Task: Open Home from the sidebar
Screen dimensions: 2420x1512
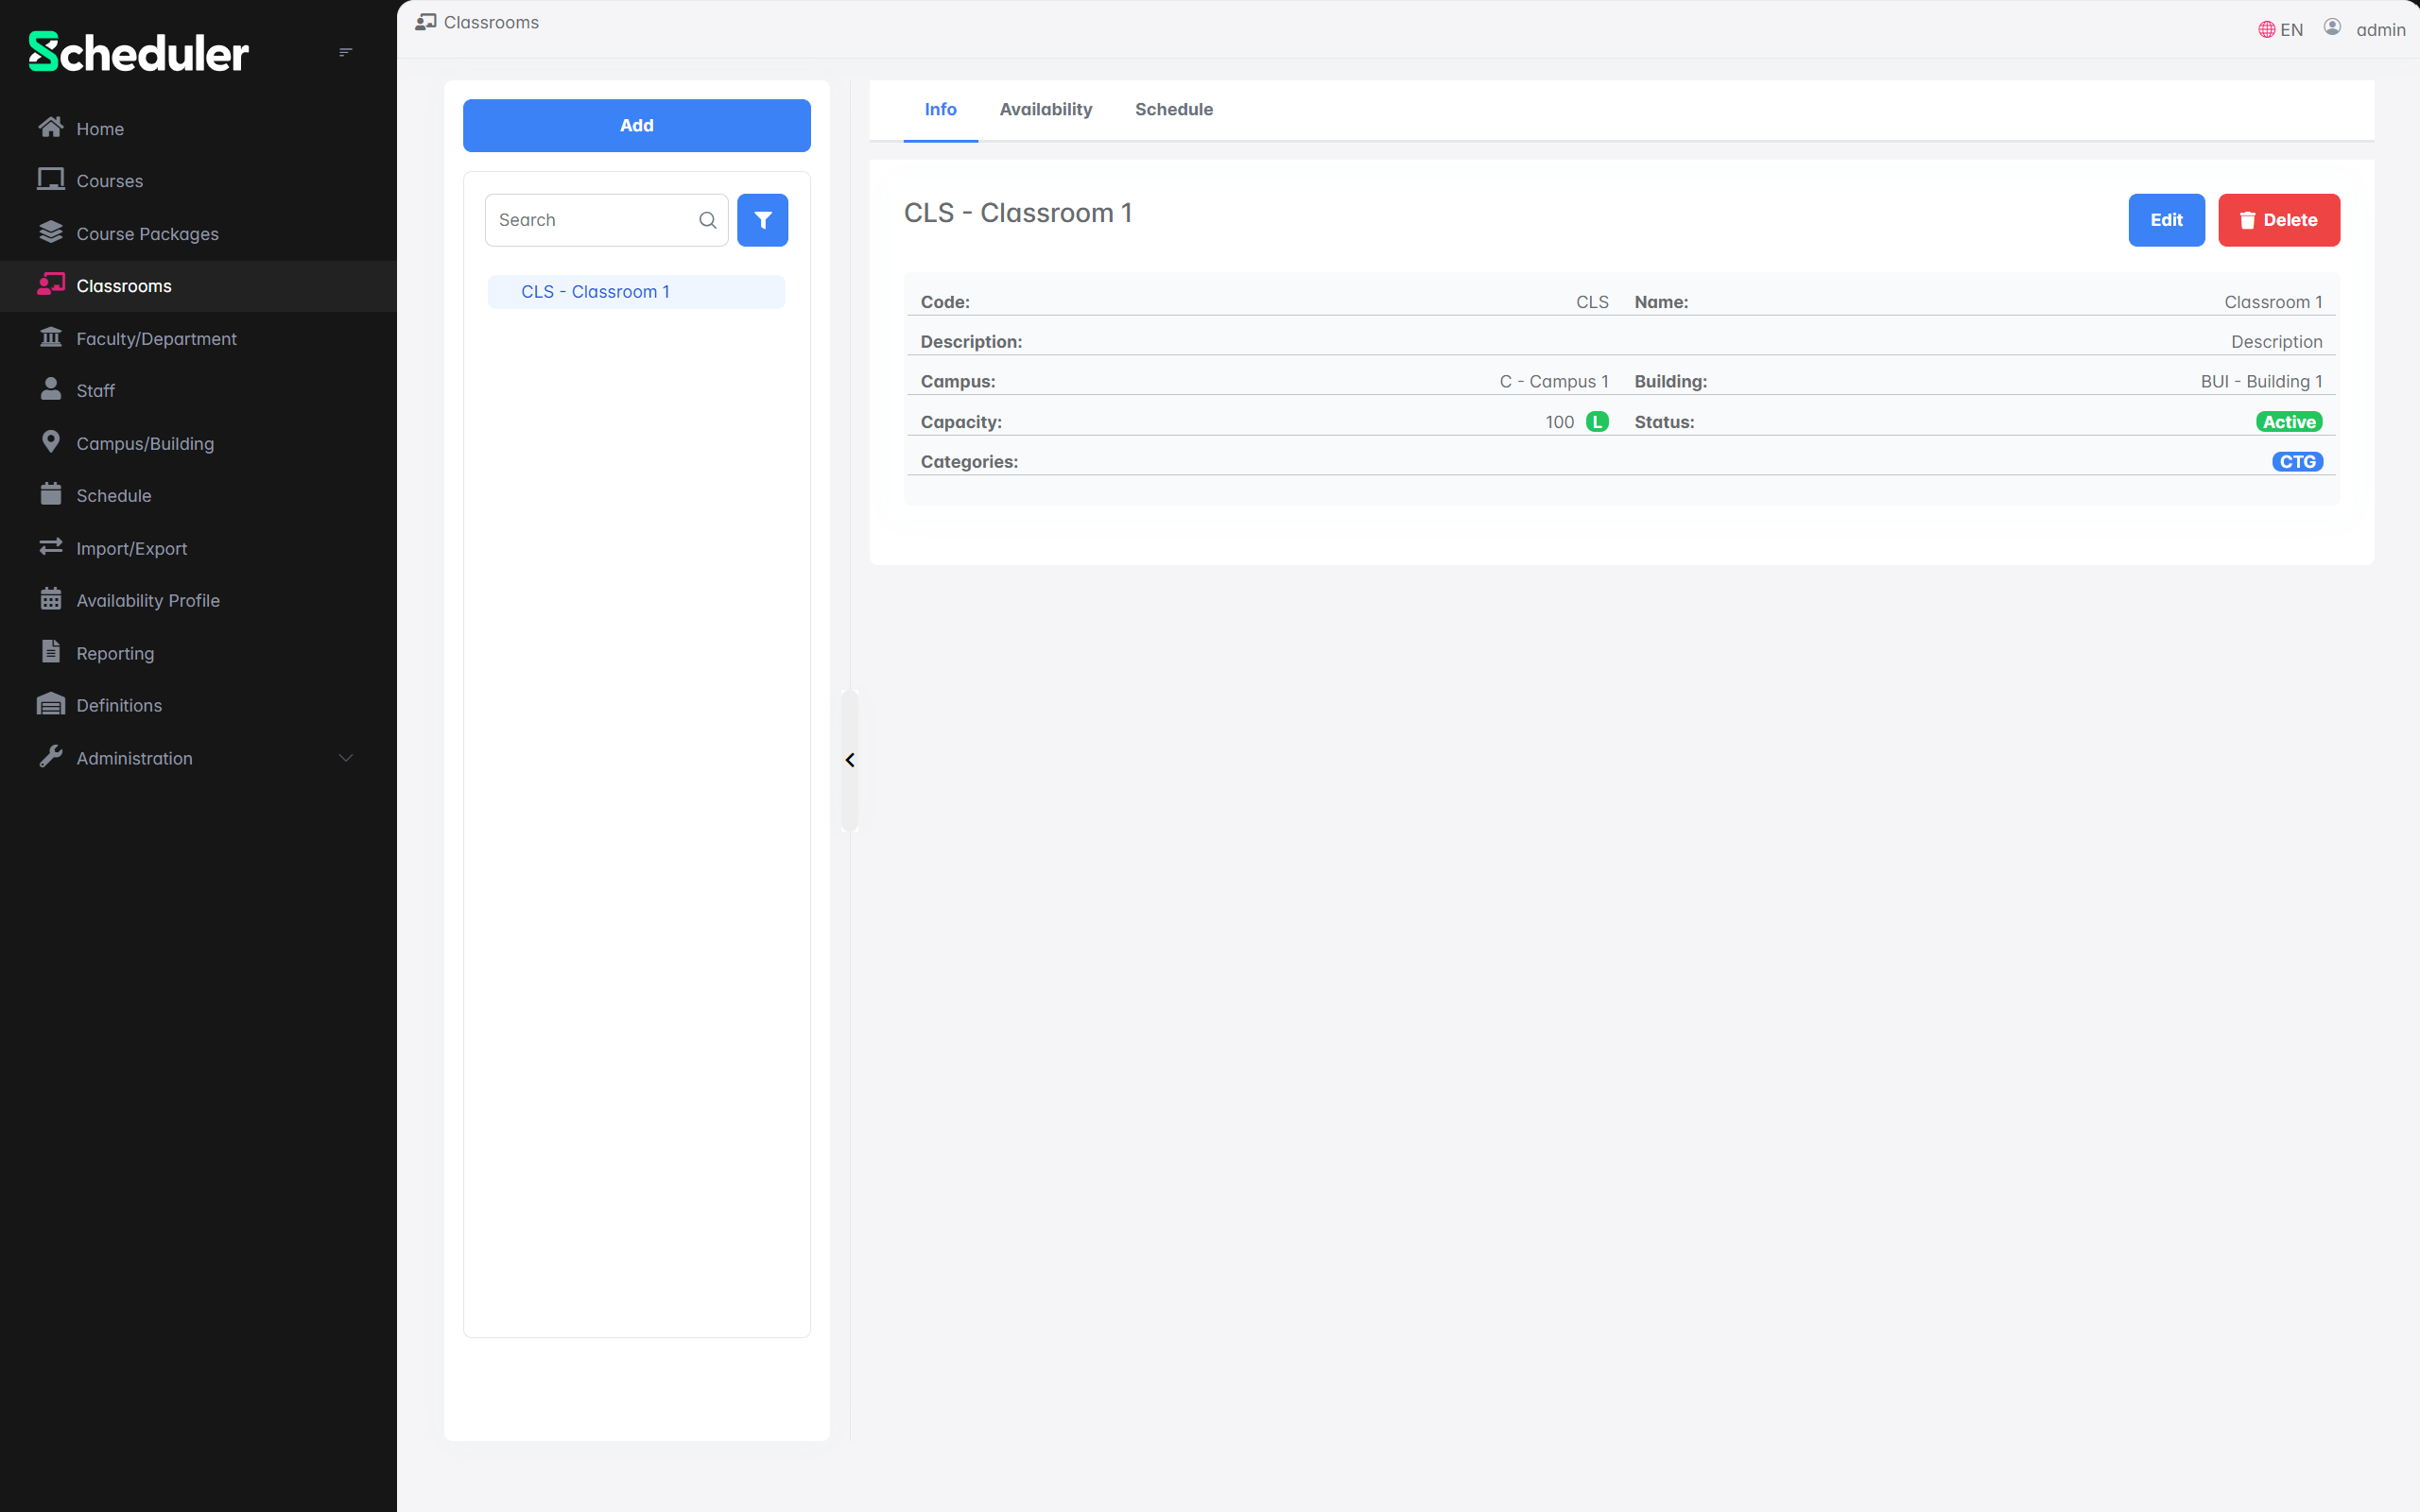Action: (100, 129)
